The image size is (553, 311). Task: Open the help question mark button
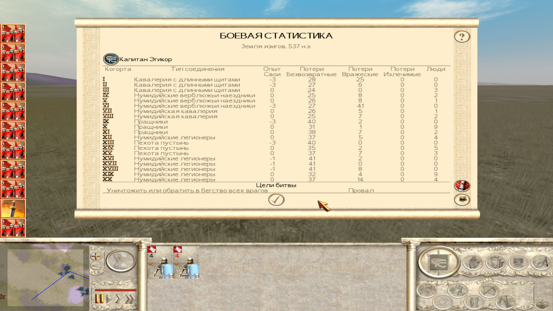pyautogui.click(x=462, y=37)
